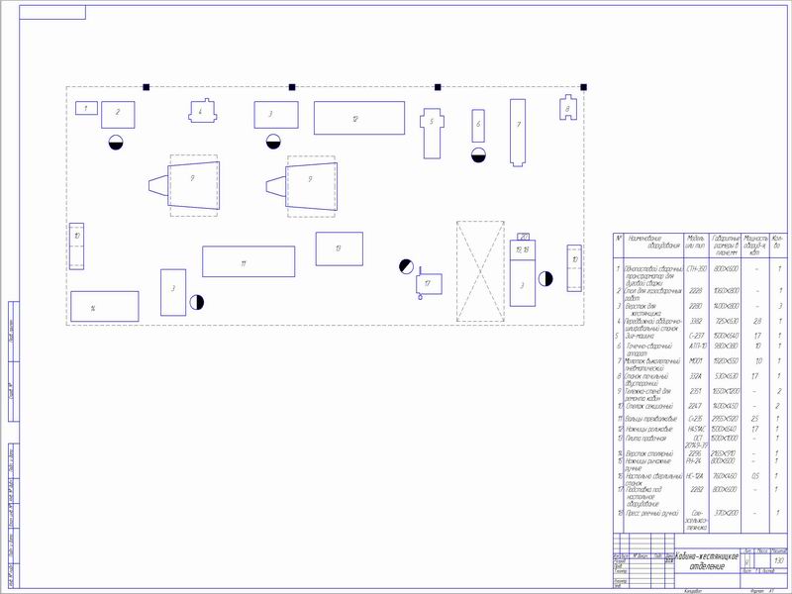This screenshot has width=792, height=594.
Task: Select the narrow rectangle labeled 6
Action: click(478, 126)
